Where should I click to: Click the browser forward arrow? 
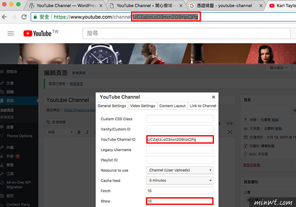click(14, 17)
